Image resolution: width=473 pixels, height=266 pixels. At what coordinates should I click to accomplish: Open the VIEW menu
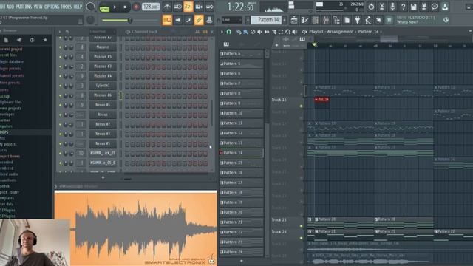38,7
